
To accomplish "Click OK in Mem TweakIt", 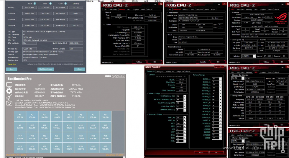I will [x=216, y=152].
